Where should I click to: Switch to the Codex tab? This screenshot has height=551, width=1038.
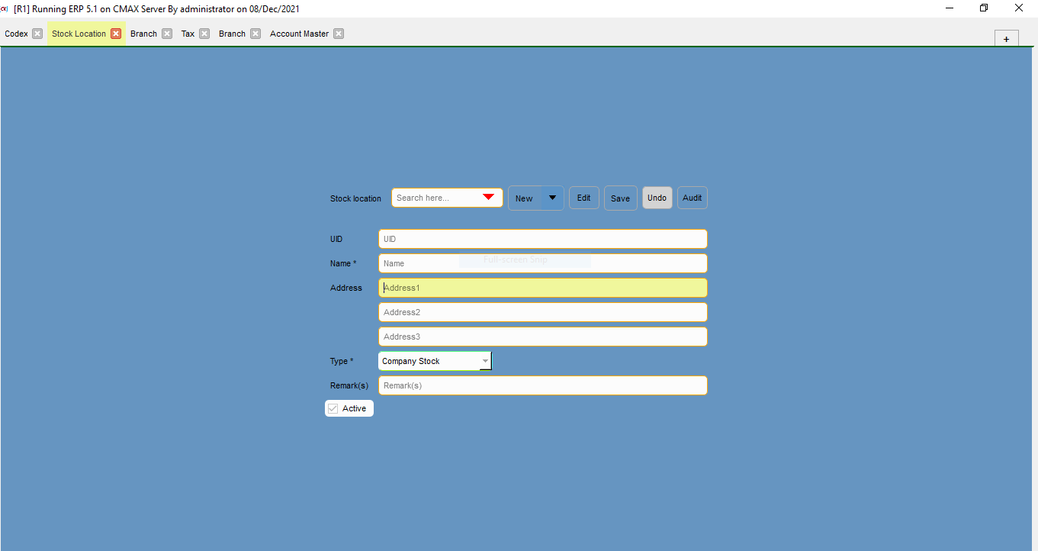pos(16,34)
